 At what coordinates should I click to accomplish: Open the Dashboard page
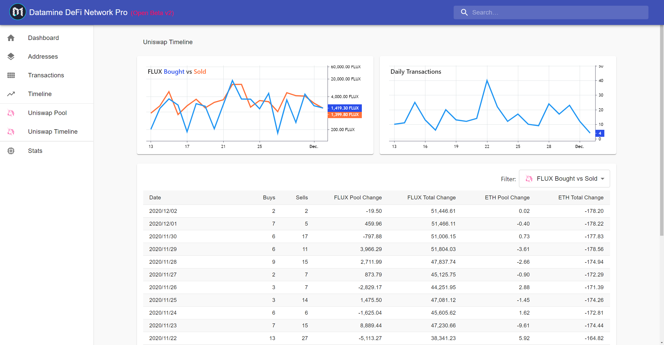pyautogui.click(x=47, y=38)
